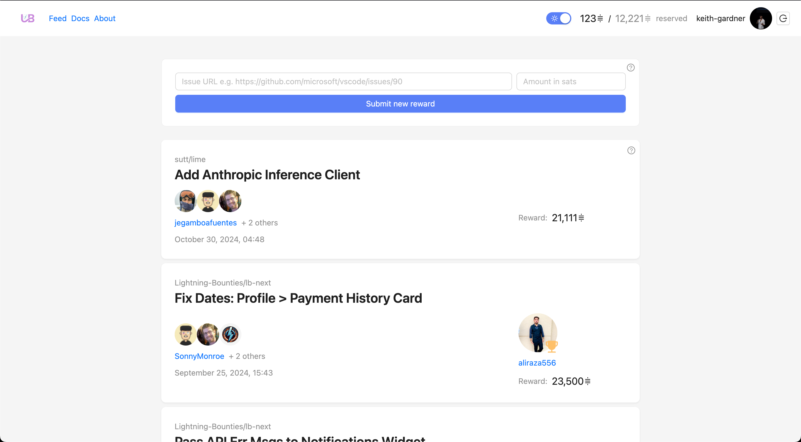Open the Docs navigation item
801x442 pixels.
(80, 18)
